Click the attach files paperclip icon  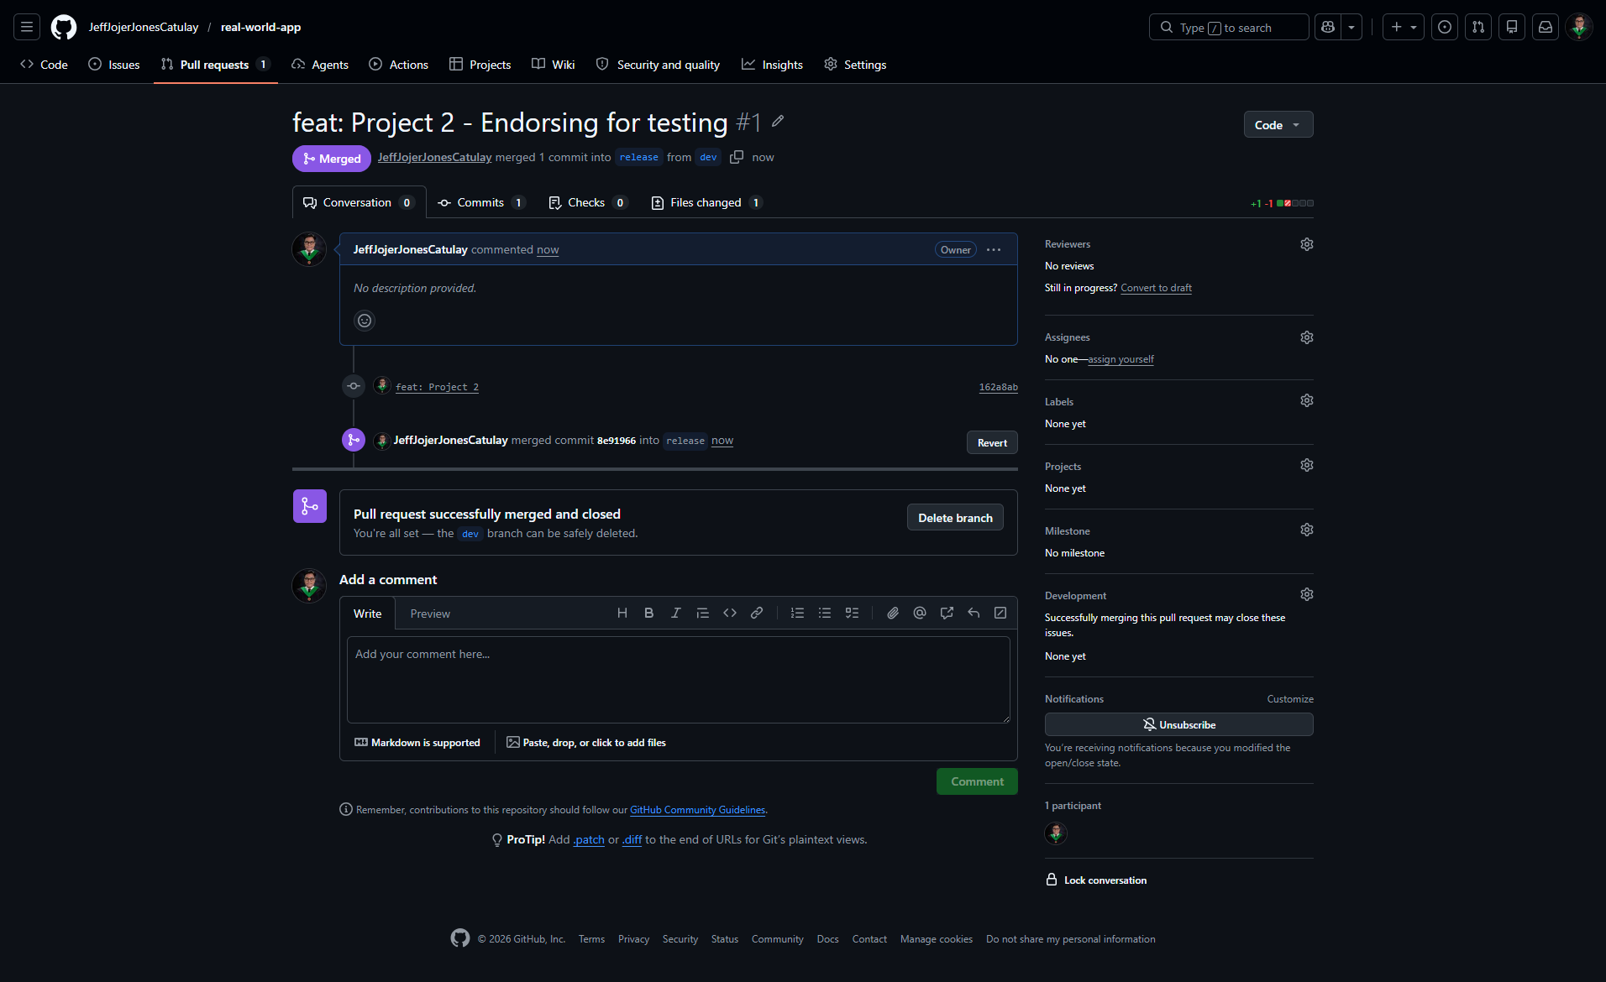click(893, 614)
